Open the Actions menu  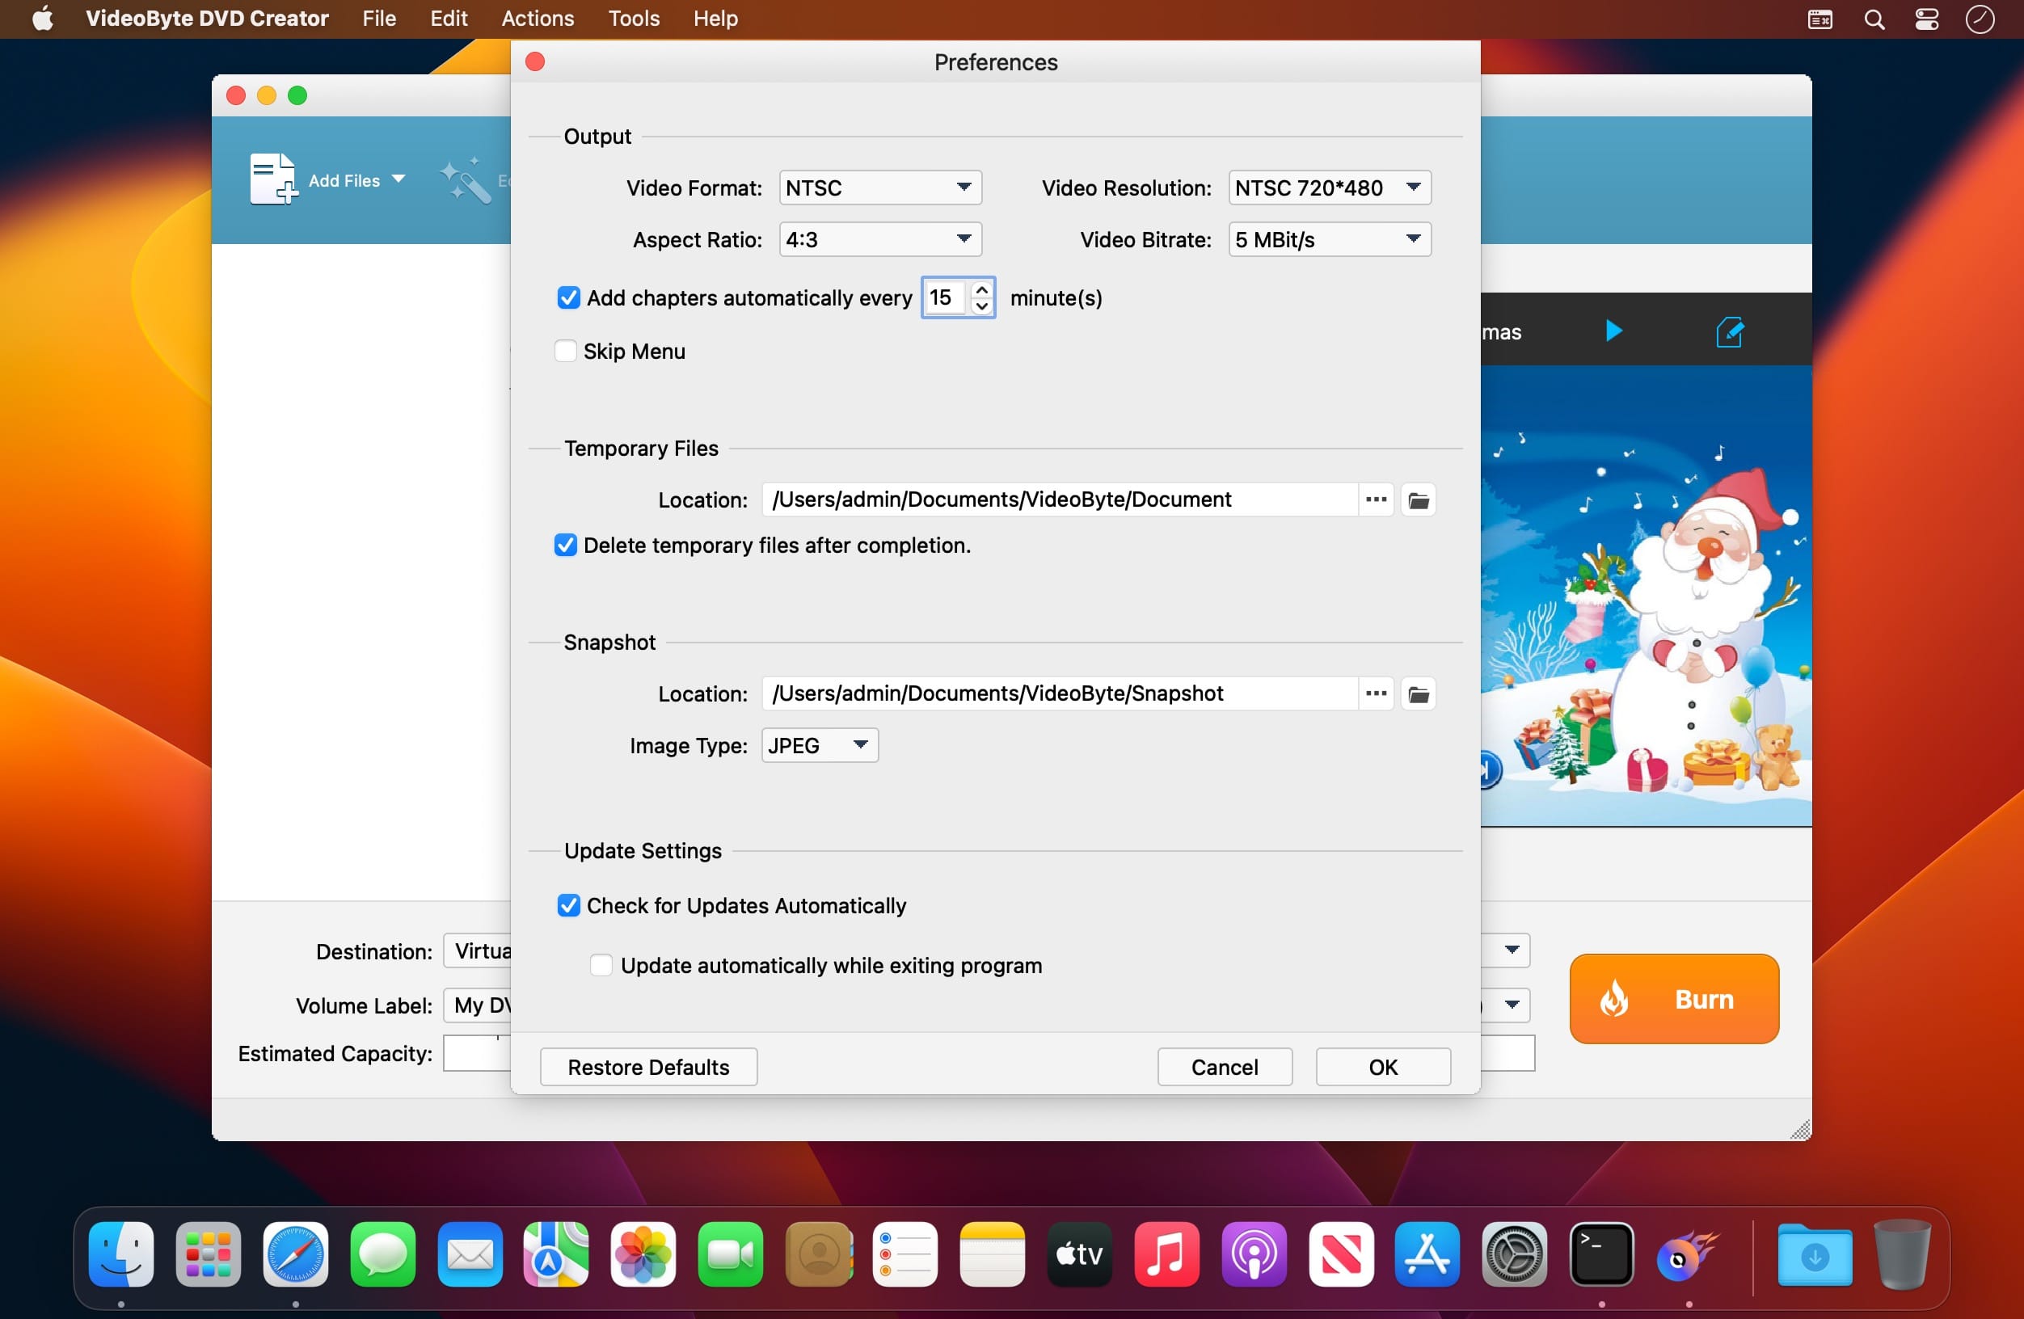537,19
